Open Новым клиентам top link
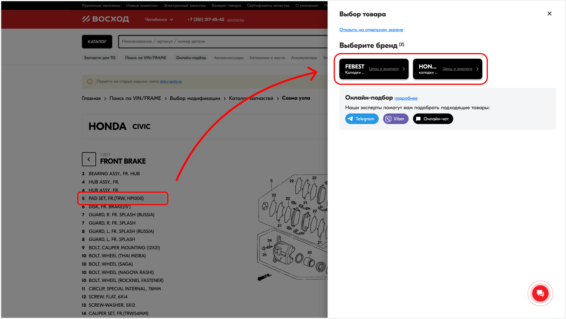 tap(142, 6)
